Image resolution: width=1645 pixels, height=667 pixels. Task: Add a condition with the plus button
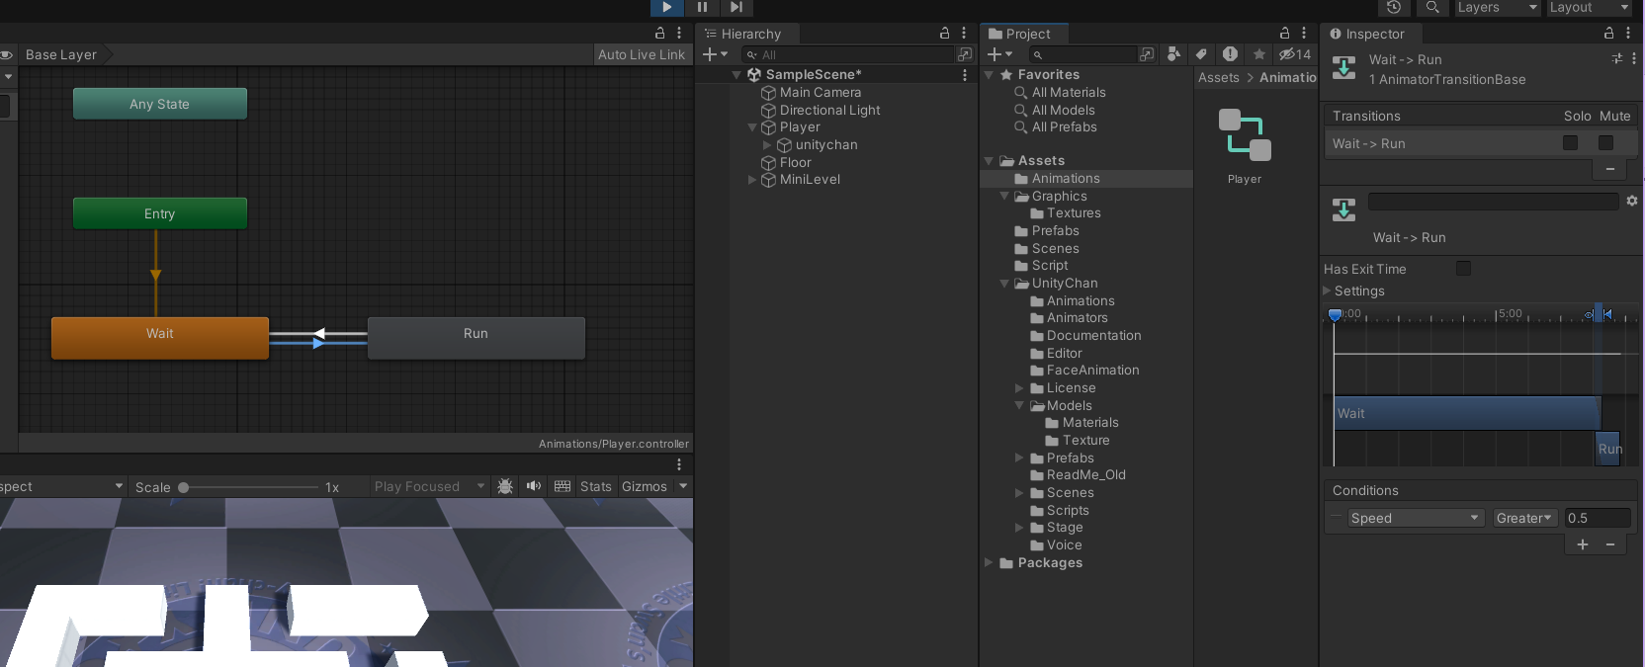(x=1582, y=544)
